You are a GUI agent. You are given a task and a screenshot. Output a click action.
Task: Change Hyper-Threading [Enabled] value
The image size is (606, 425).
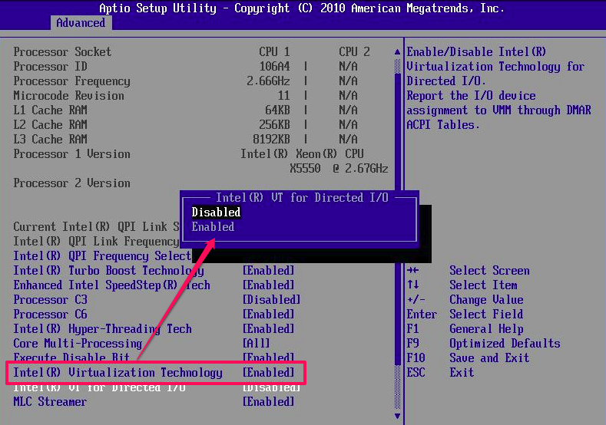[x=269, y=329]
